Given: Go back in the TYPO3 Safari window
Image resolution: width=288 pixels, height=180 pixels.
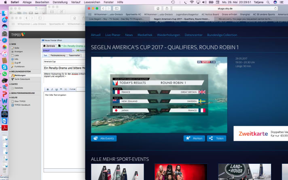Looking at the screenshot, I should 27,18.
